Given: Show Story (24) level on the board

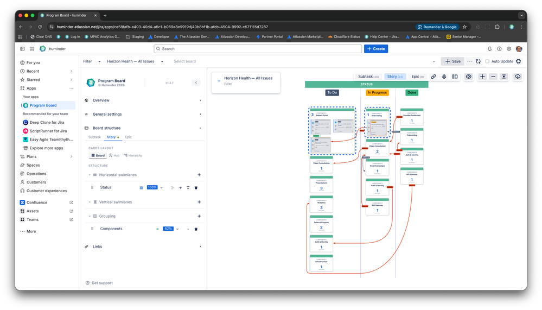Looking at the screenshot, I should [x=395, y=77].
